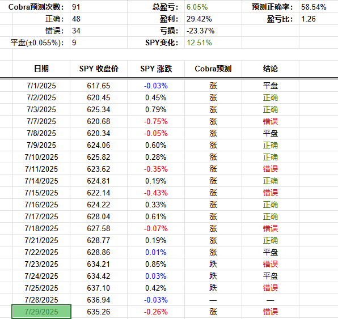Select the date cell 7/15/2025

(41, 193)
